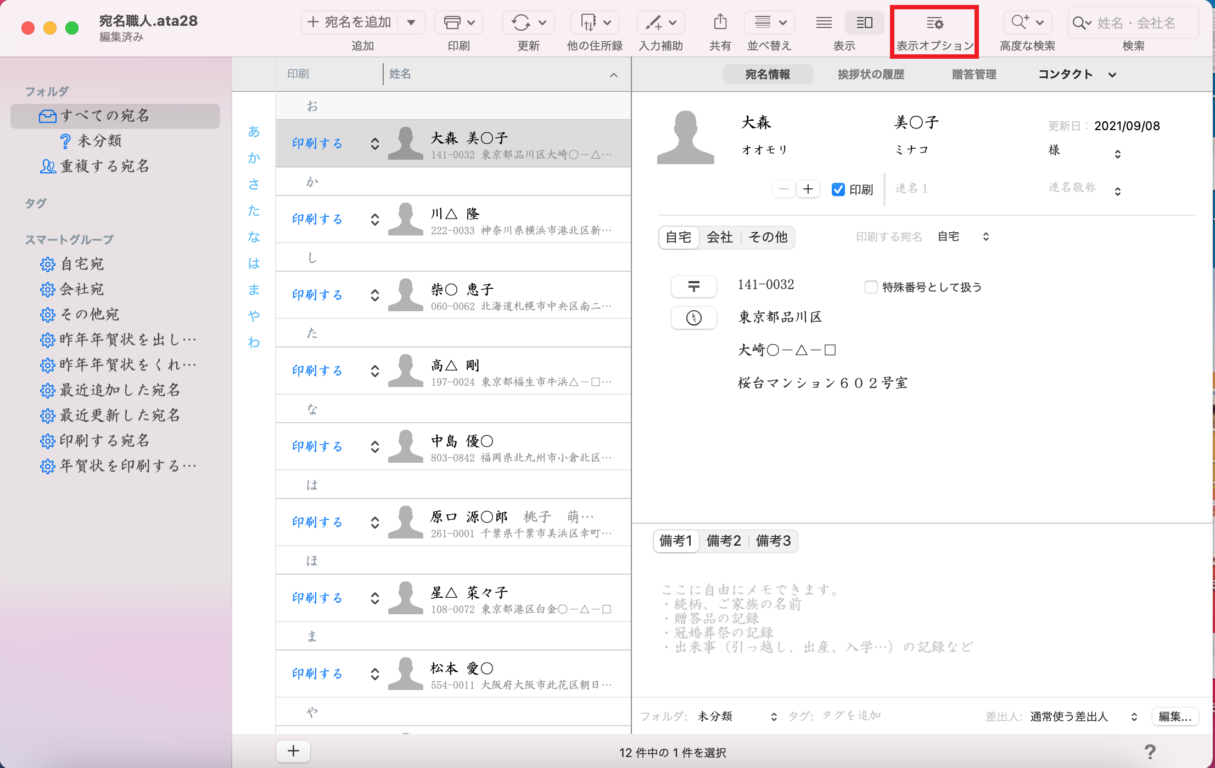Select the すべての宛名 folder

coord(115,116)
